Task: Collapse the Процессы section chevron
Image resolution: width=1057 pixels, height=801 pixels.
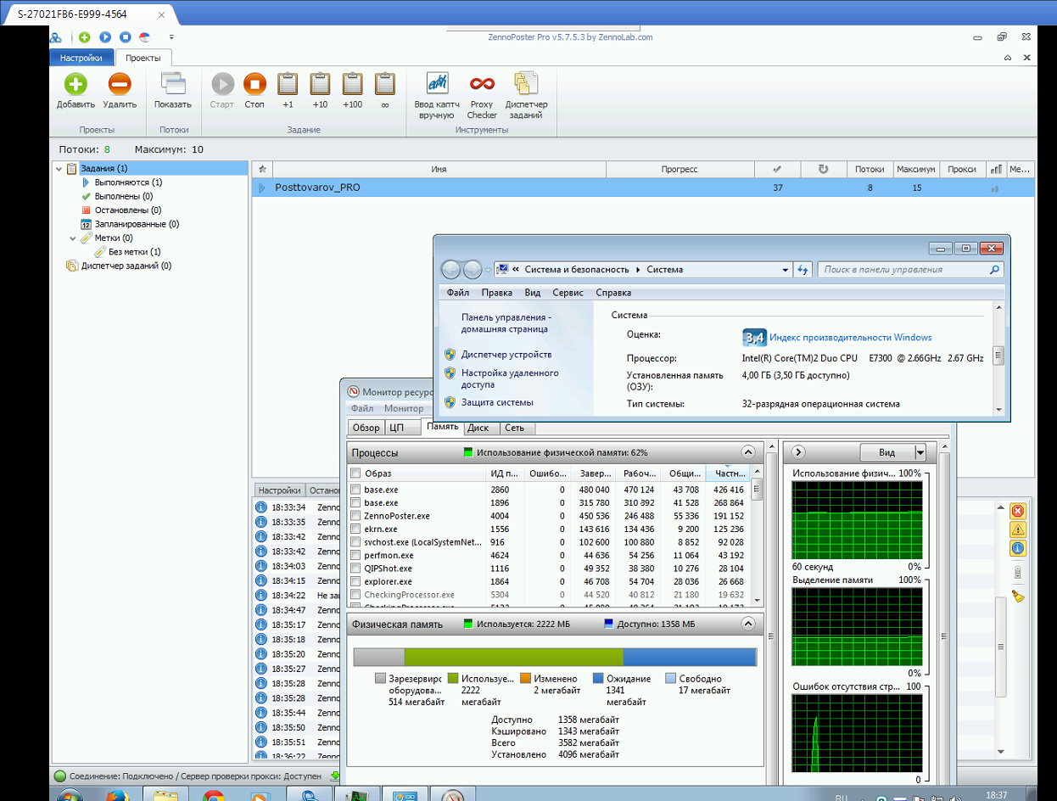Action: (x=748, y=452)
